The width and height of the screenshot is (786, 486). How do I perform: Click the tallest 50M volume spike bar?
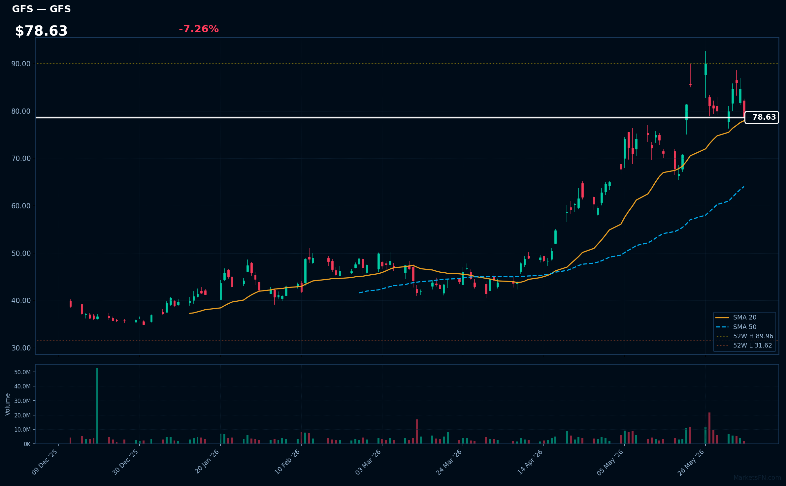pyautogui.click(x=97, y=406)
